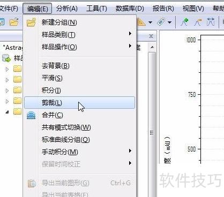Choose 去背景(B) menu entry
This screenshot has height=197, width=224.
56,66
